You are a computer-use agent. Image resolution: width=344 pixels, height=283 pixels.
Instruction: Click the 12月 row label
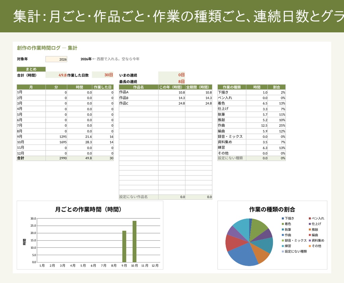point(31,153)
